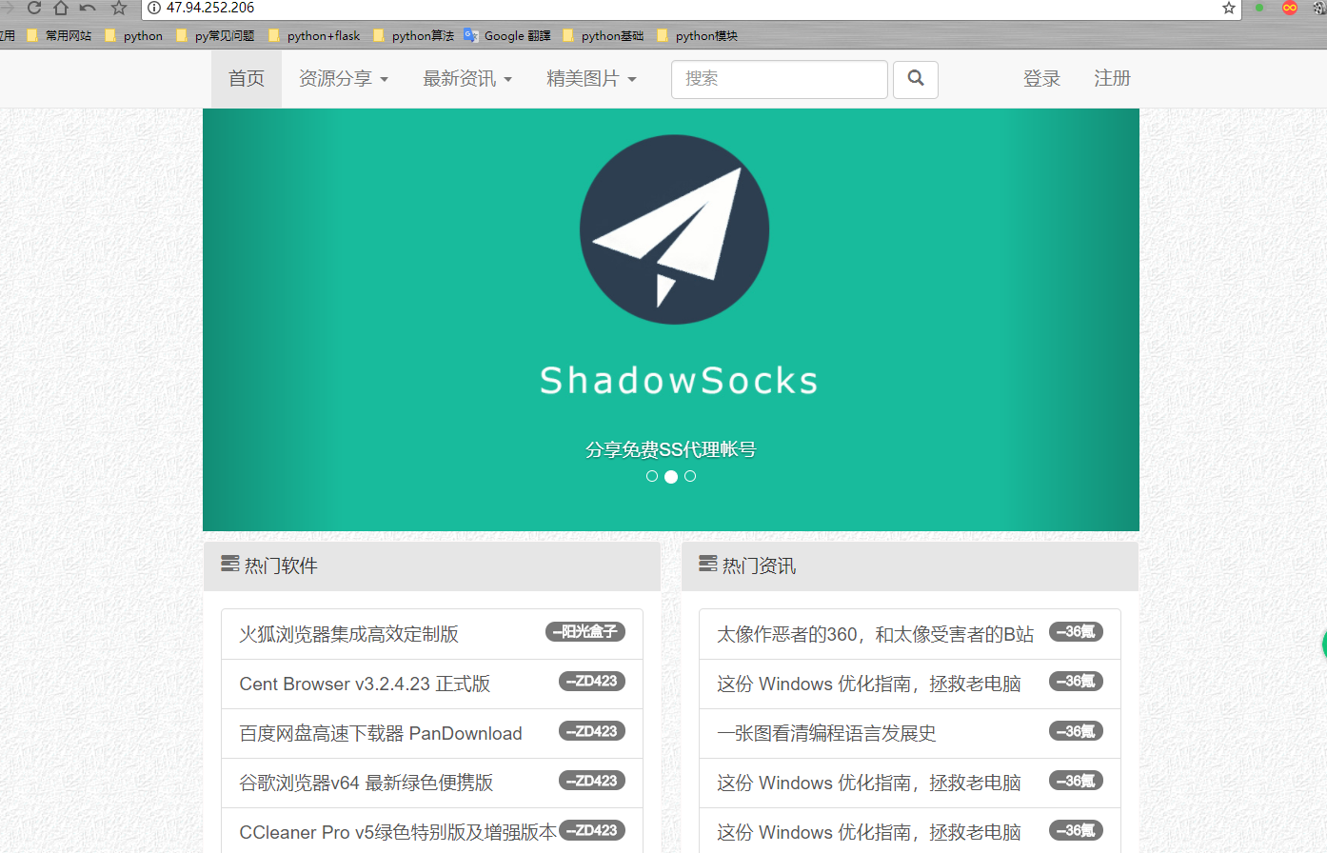Expand the 资源分享 dropdown menu
Image resolution: width=1327 pixels, height=853 pixels.
click(x=344, y=79)
